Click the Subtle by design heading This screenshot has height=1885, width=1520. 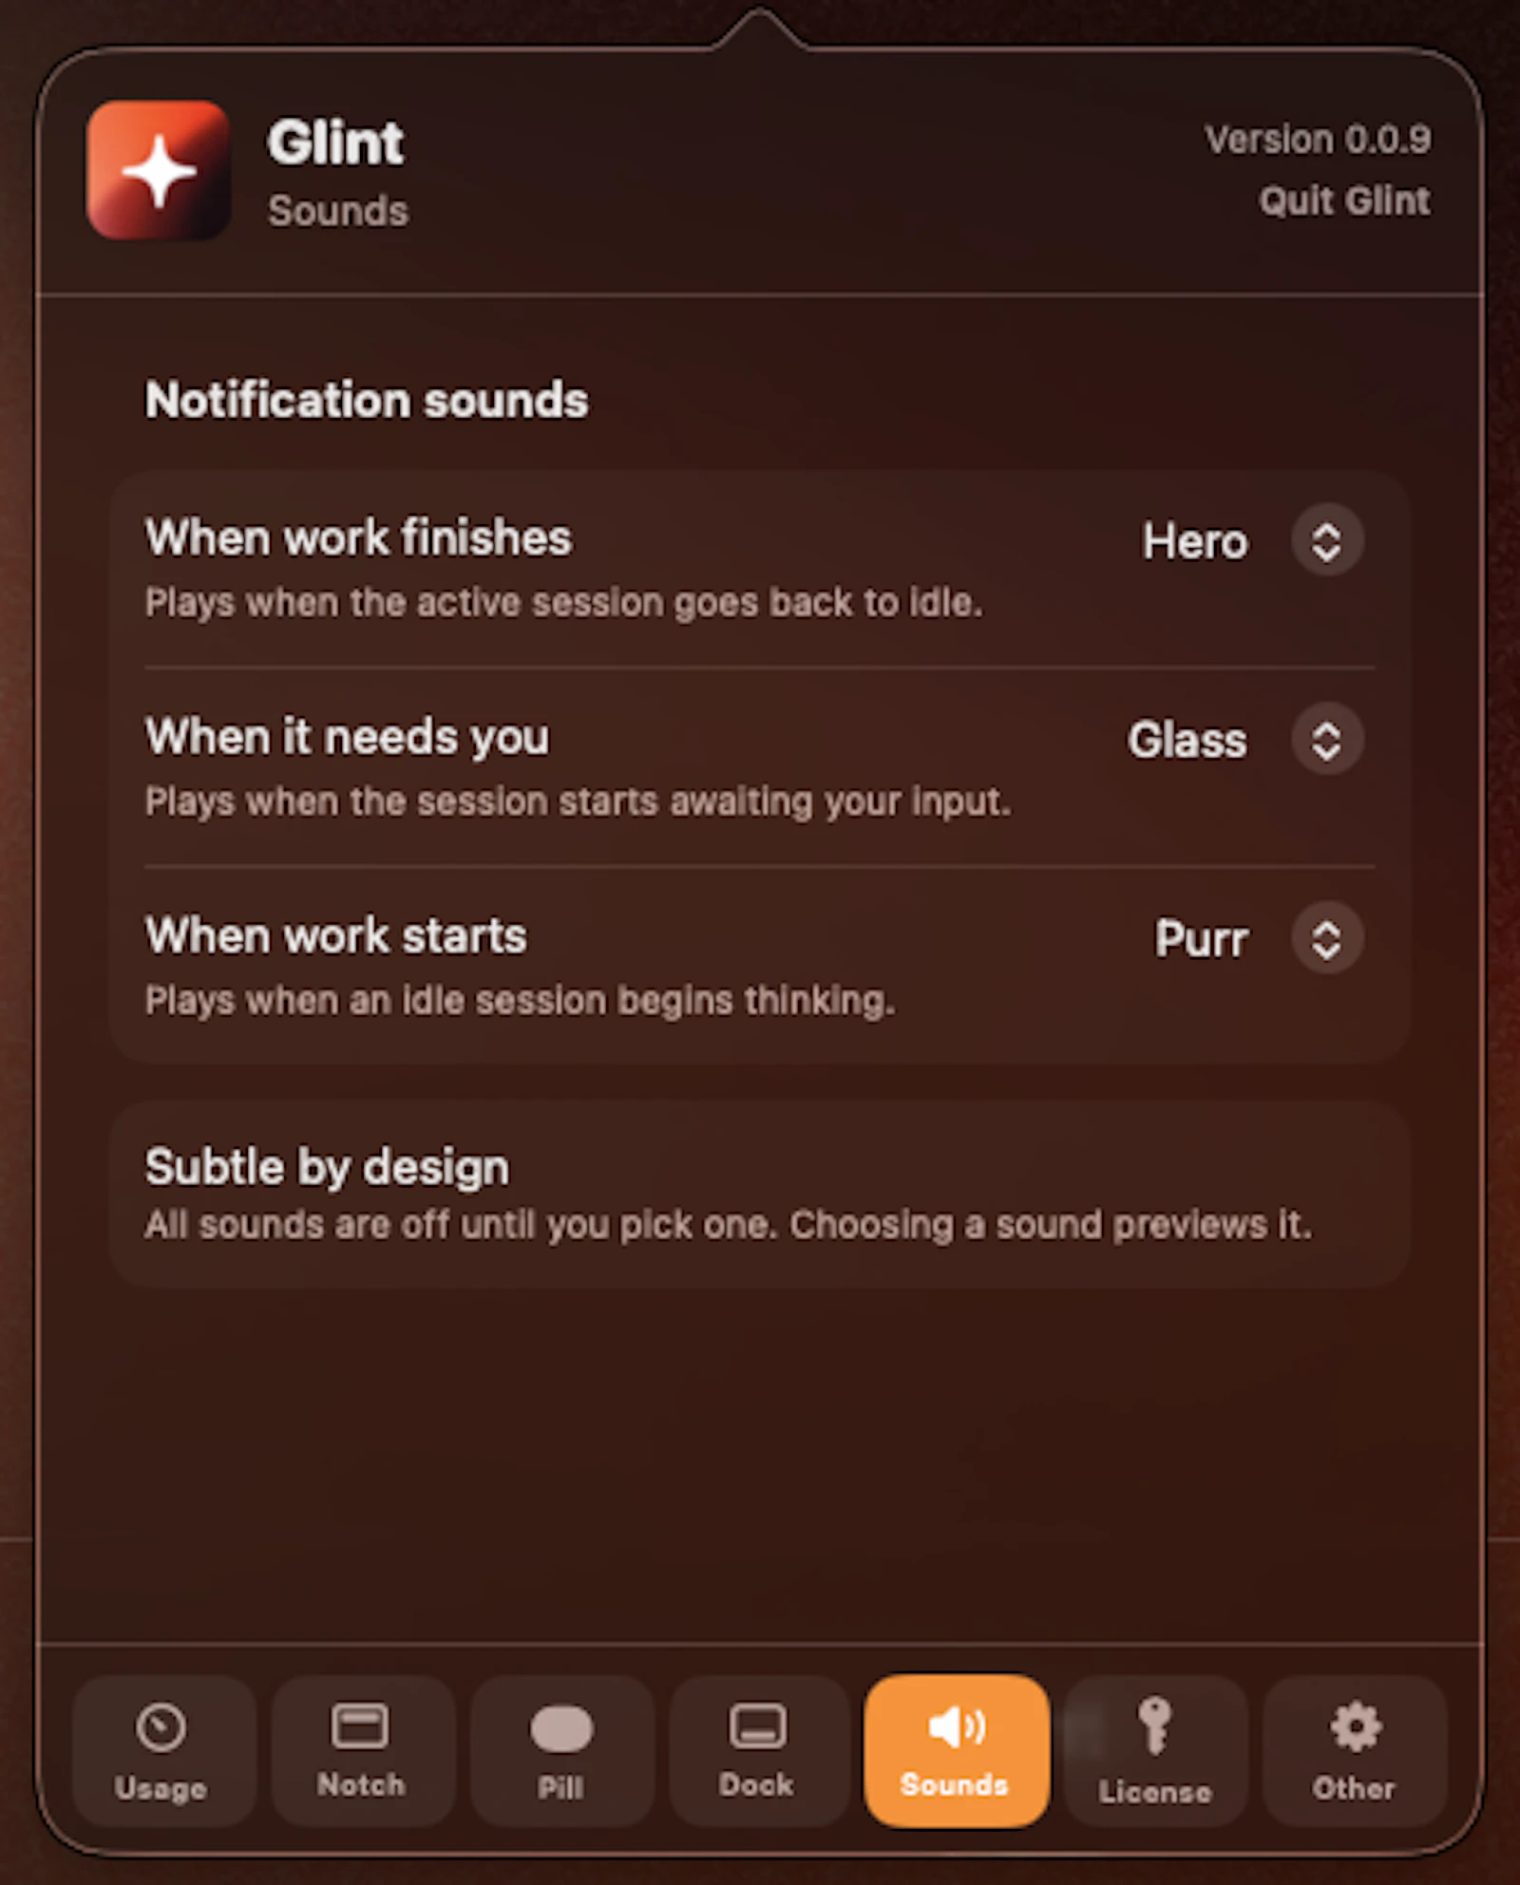click(327, 1167)
